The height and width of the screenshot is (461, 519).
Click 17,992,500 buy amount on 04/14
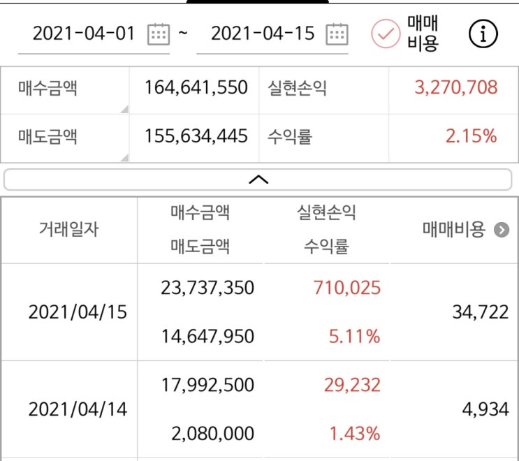pos(207,385)
